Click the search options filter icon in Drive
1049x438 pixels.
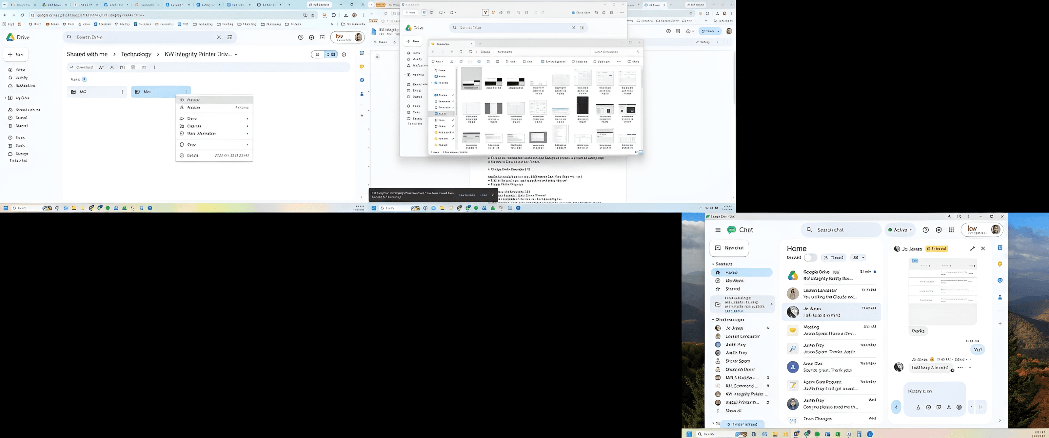pyautogui.click(x=230, y=37)
